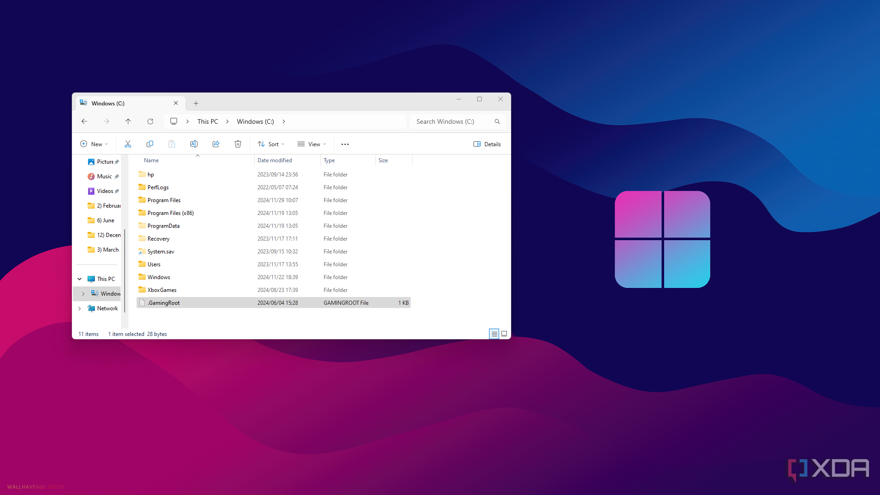Select the PerfLogs folder
This screenshot has height=495, width=880.
click(x=274, y=187)
